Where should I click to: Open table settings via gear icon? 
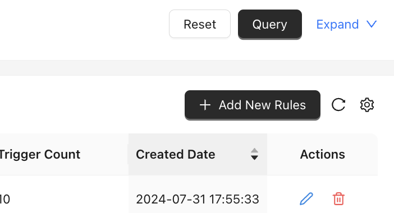click(x=367, y=105)
